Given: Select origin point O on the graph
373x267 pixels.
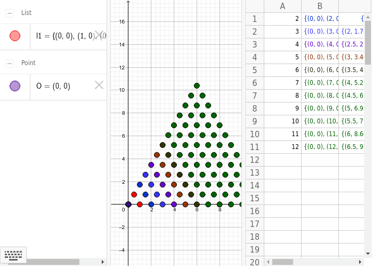Looking at the screenshot, I should click(128, 205).
